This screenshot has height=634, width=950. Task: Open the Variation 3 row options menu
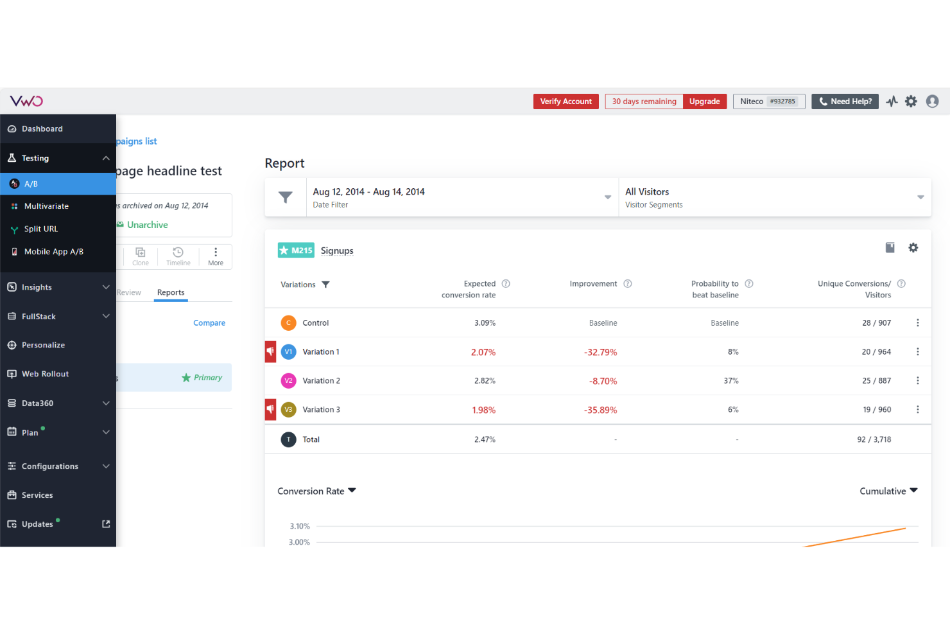tap(918, 410)
